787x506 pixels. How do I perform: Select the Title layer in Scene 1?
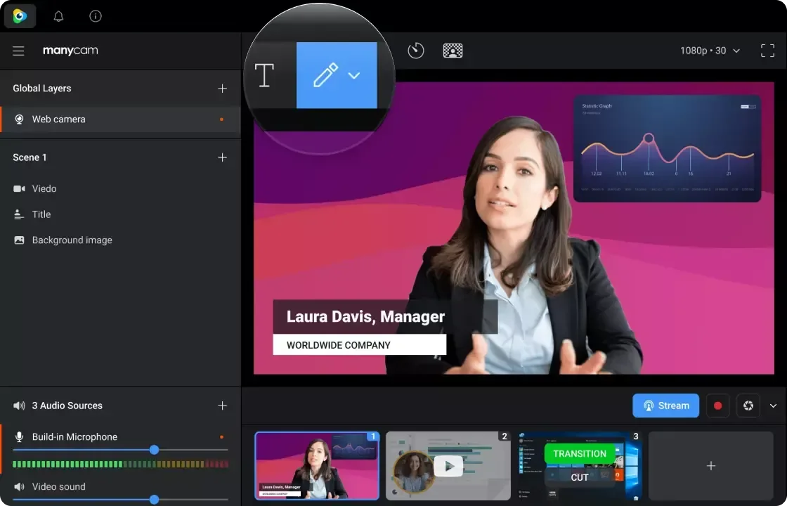(41, 214)
